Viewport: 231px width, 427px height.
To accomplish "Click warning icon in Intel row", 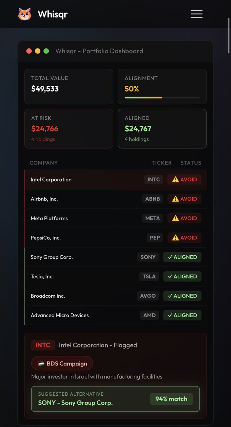I will pos(176,179).
